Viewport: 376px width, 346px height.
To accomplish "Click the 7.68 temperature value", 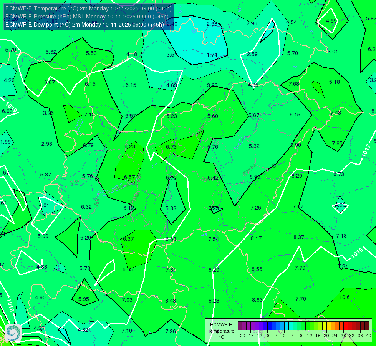I will coord(294,84).
